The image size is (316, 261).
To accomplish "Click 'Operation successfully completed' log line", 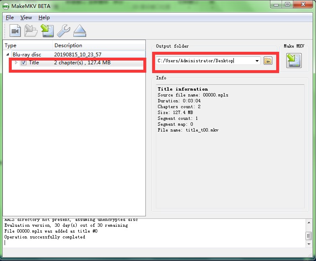I will coord(45,237).
